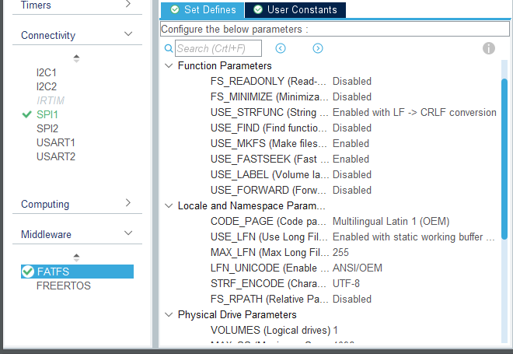Change LFN_UNICODE ANSI/OEM value
Screen dimensions: 513x354
coord(358,268)
